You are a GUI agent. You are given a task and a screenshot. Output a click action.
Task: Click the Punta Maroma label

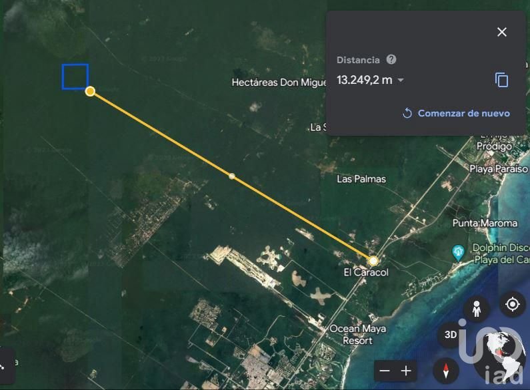click(x=485, y=223)
